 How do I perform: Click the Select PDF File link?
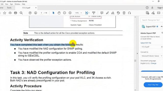[x=146, y=43]
